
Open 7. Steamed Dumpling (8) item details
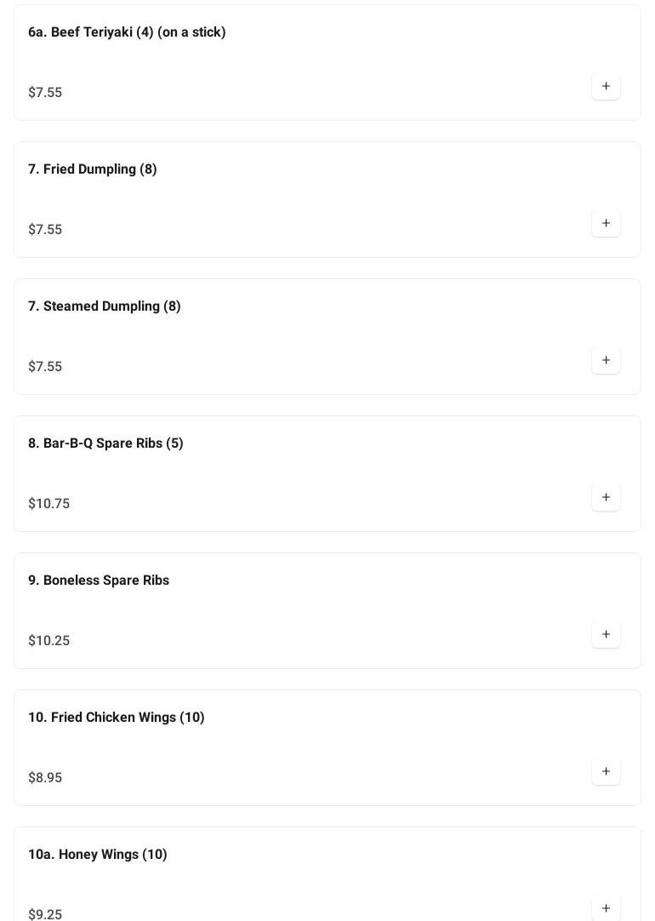pyautogui.click(x=105, y=306)
